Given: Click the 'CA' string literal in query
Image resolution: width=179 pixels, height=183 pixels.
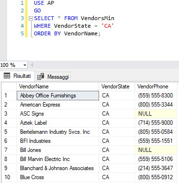Looking at the screenshot, I should [108, 26].
